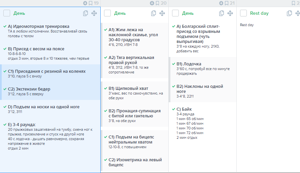Open the Rest day workout title
This screenshot has height=173, width=300.
(x=259, y=13)
